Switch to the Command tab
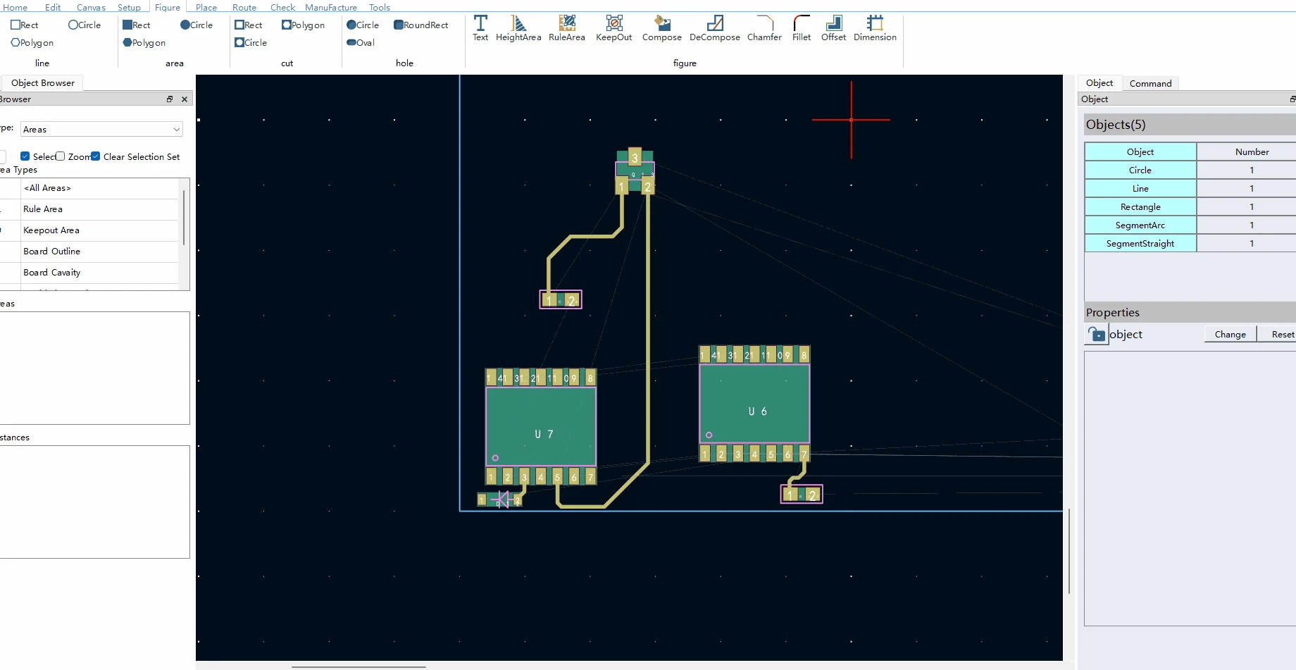Viewport: 1296px width, 670px height. (1150, 82)
